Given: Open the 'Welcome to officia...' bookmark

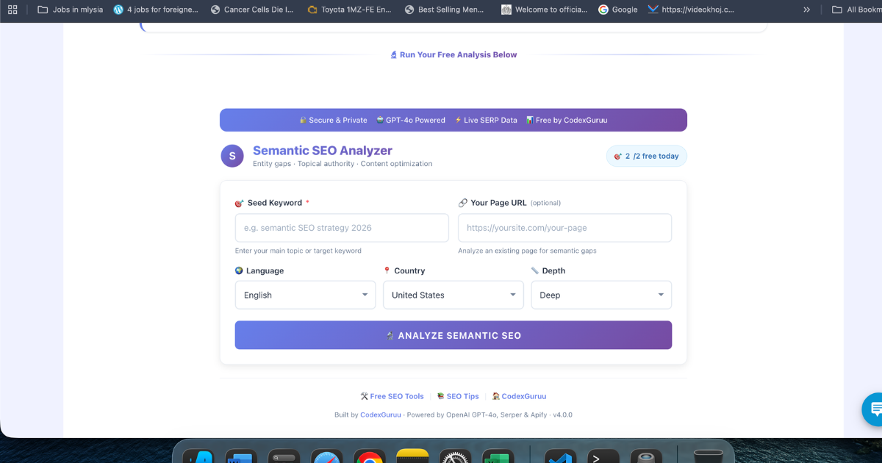Looking at the screenshot, I should pos(544,10).
